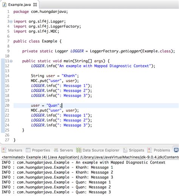Close the Example.java tab

click(35, 5)
